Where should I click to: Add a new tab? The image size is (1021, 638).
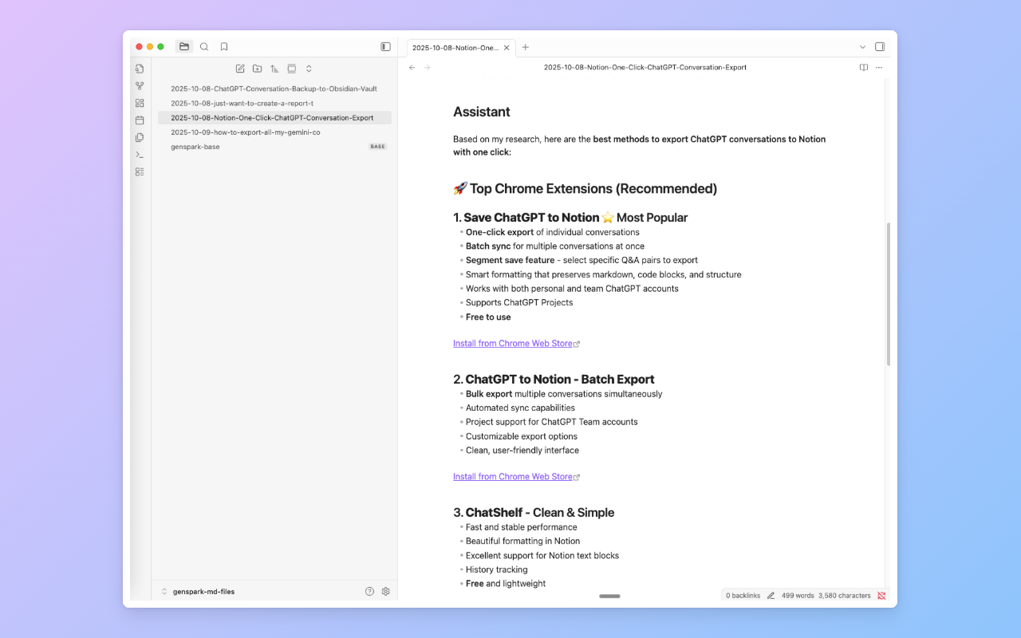526,47
